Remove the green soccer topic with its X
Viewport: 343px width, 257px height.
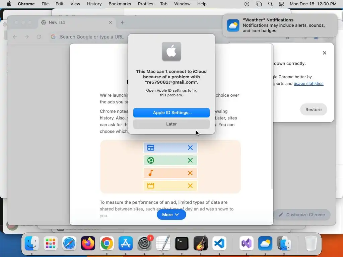pyautogui.click(x=190, y=160)
